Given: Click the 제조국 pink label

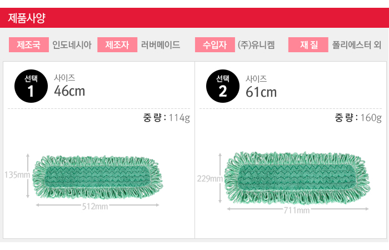Looking at the screenshot, I should (29, 44).
